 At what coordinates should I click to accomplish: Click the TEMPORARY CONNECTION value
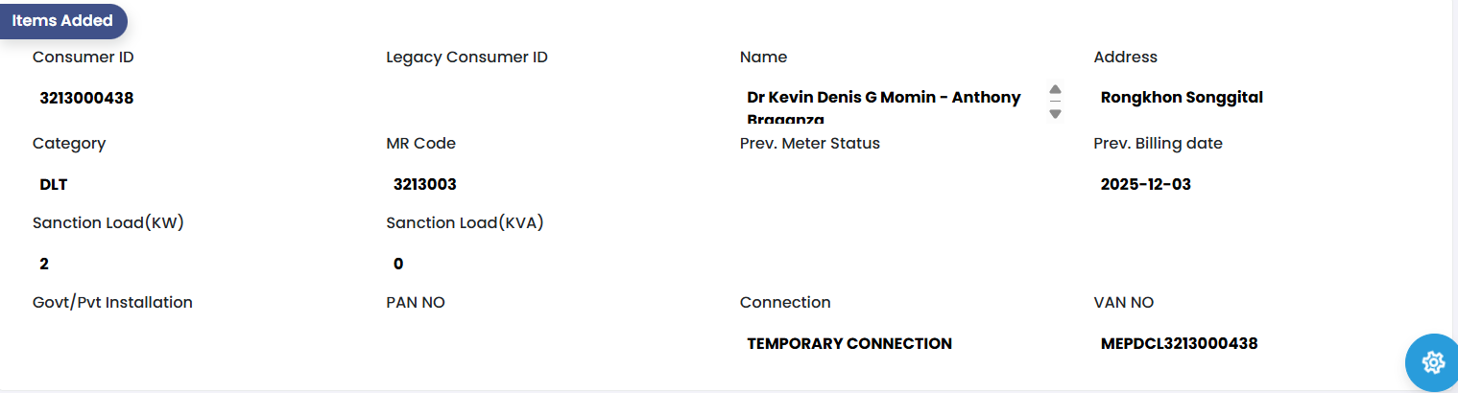pyautogui.click(x=849, y=343)
